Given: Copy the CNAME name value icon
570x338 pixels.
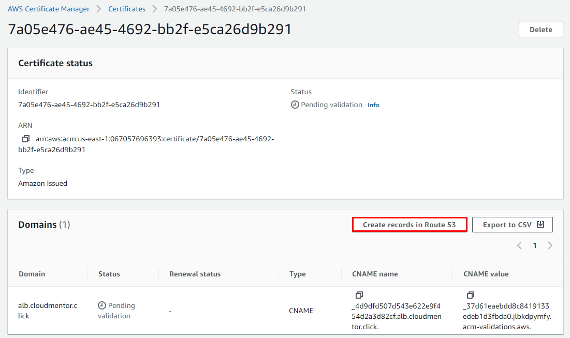Looking at the screenshot, I should coord(359,295).
